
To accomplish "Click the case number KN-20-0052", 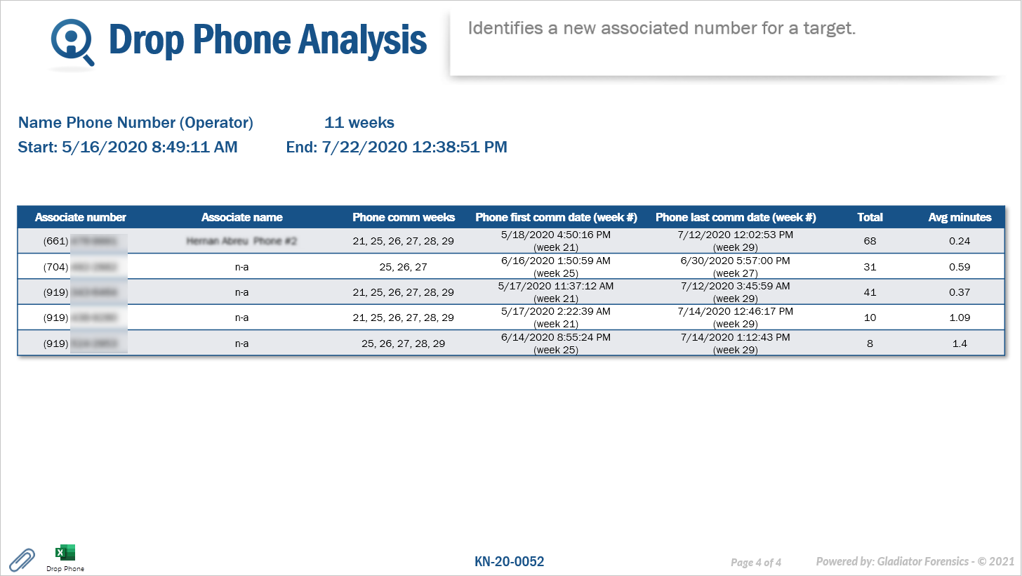I will point(509,561).
